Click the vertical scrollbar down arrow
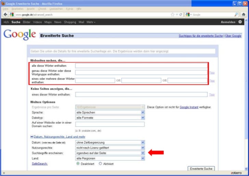The image size is (249, 176). pyautogui.click(x=246, y=169)
